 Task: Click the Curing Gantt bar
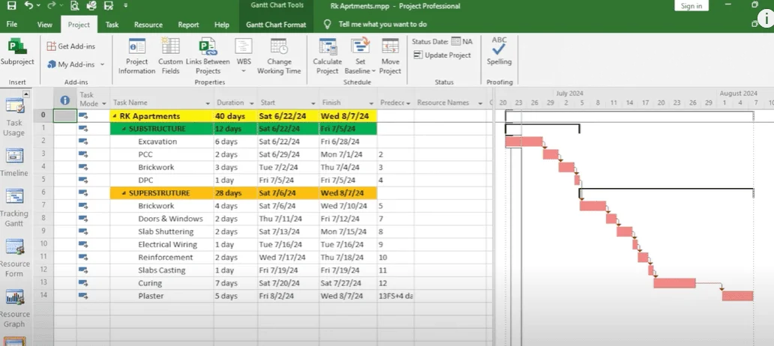(674, 283)
